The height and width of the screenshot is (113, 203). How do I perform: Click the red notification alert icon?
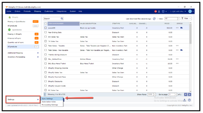click(x=156, y=11)
